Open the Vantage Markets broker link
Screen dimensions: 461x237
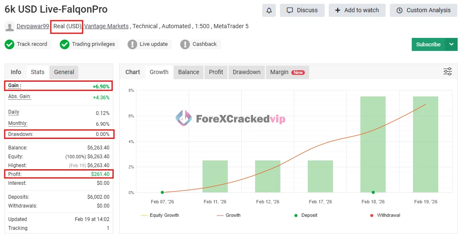tap(106, 26)
